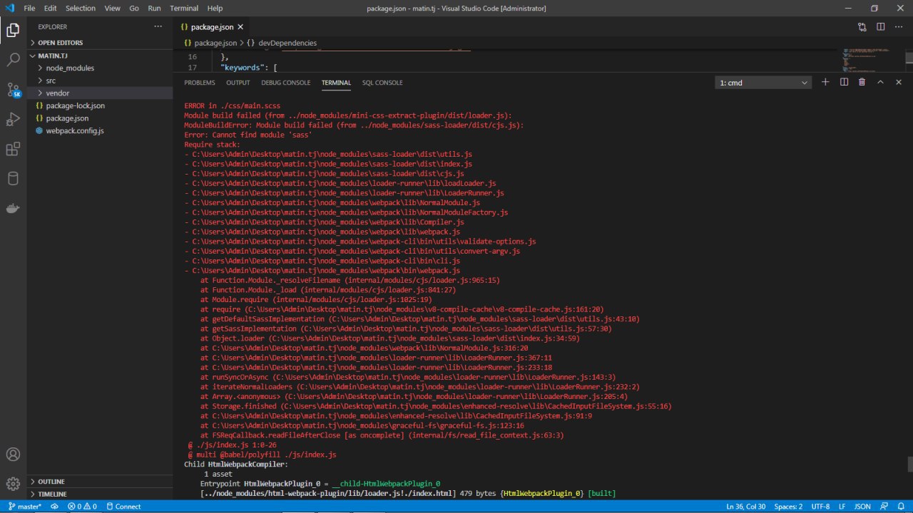Kill the terminal with trash icon
This screenshot has width=913, height=513.
point(862,83)
